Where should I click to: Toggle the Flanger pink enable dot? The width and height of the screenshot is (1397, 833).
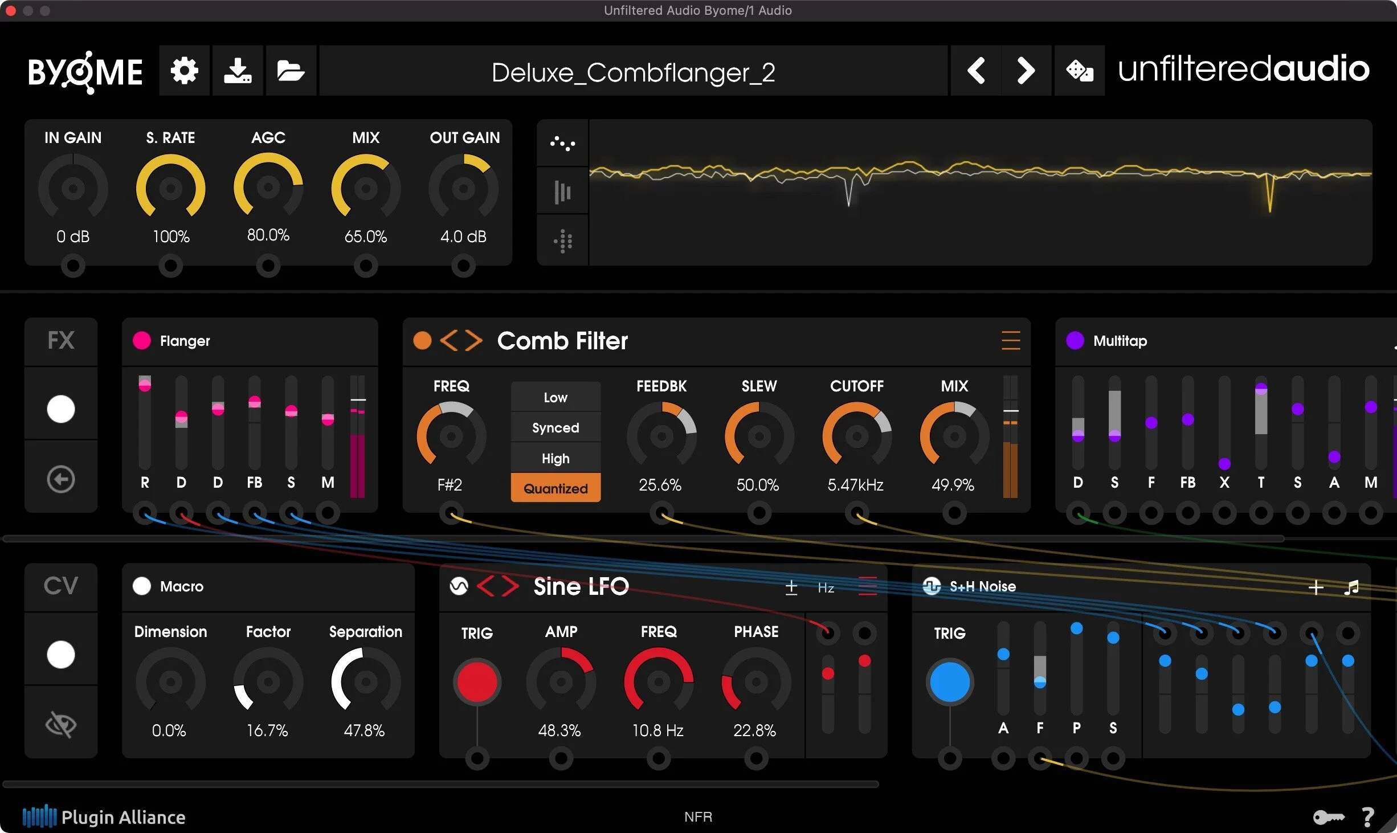[x=142, y=341]
